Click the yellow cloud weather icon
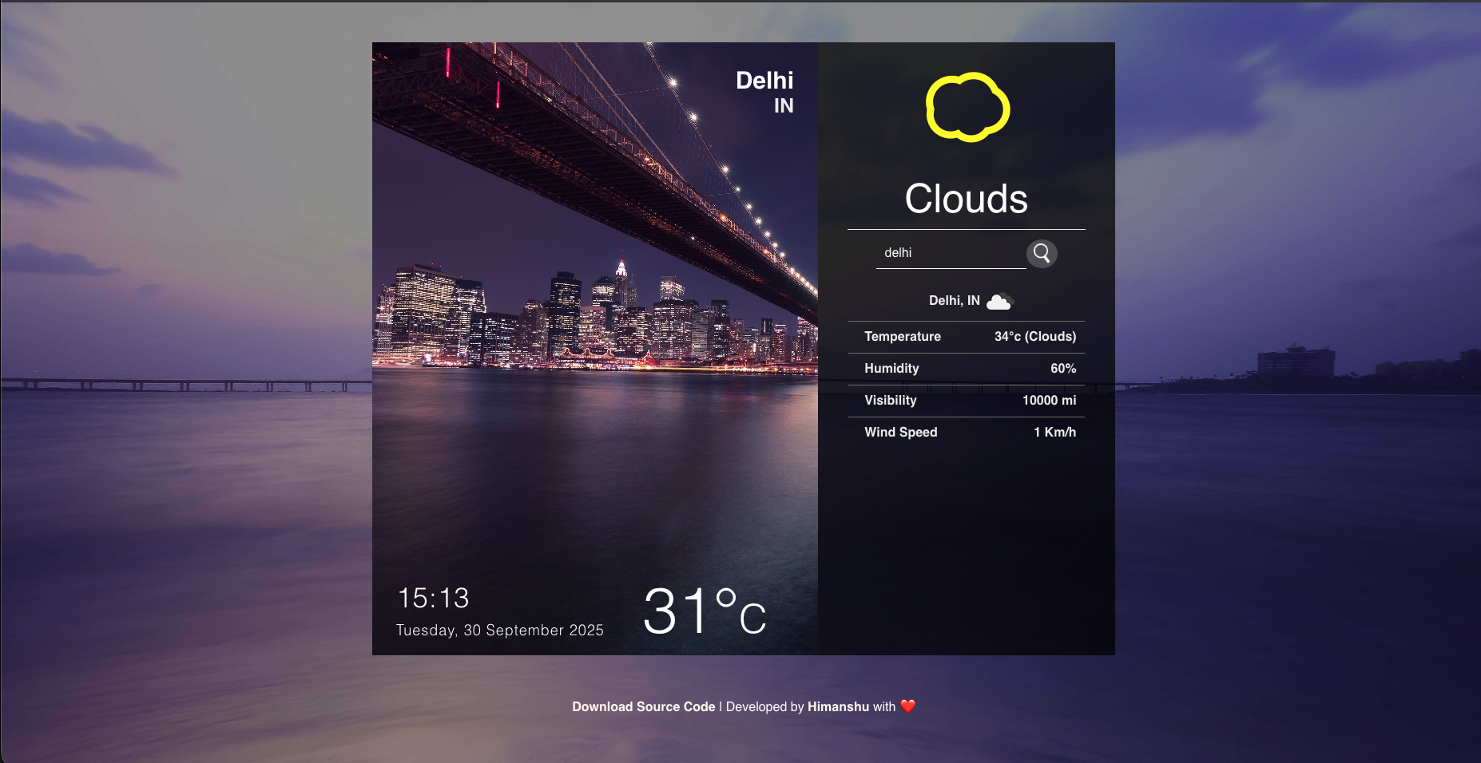 967,107
